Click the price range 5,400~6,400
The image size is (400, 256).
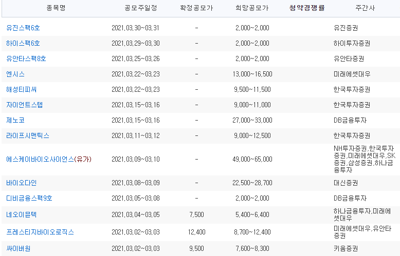point(252,215)
